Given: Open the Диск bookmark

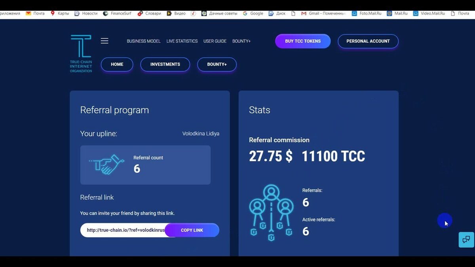Looking at the screenshot, I should tap(277, 13).
